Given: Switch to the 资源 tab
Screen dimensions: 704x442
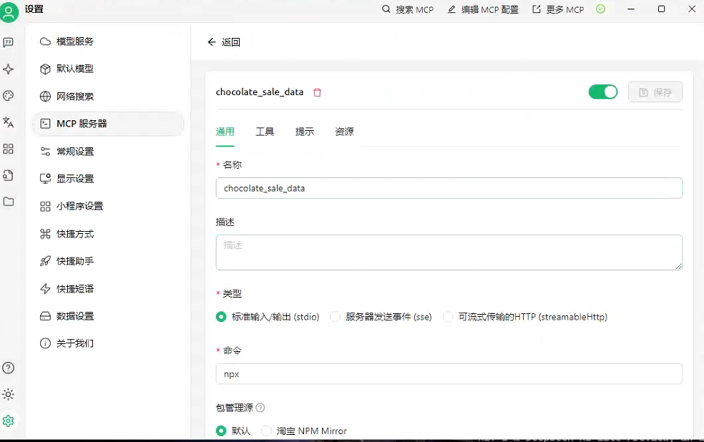Looking at the screenshot, I should pos(343,132).
